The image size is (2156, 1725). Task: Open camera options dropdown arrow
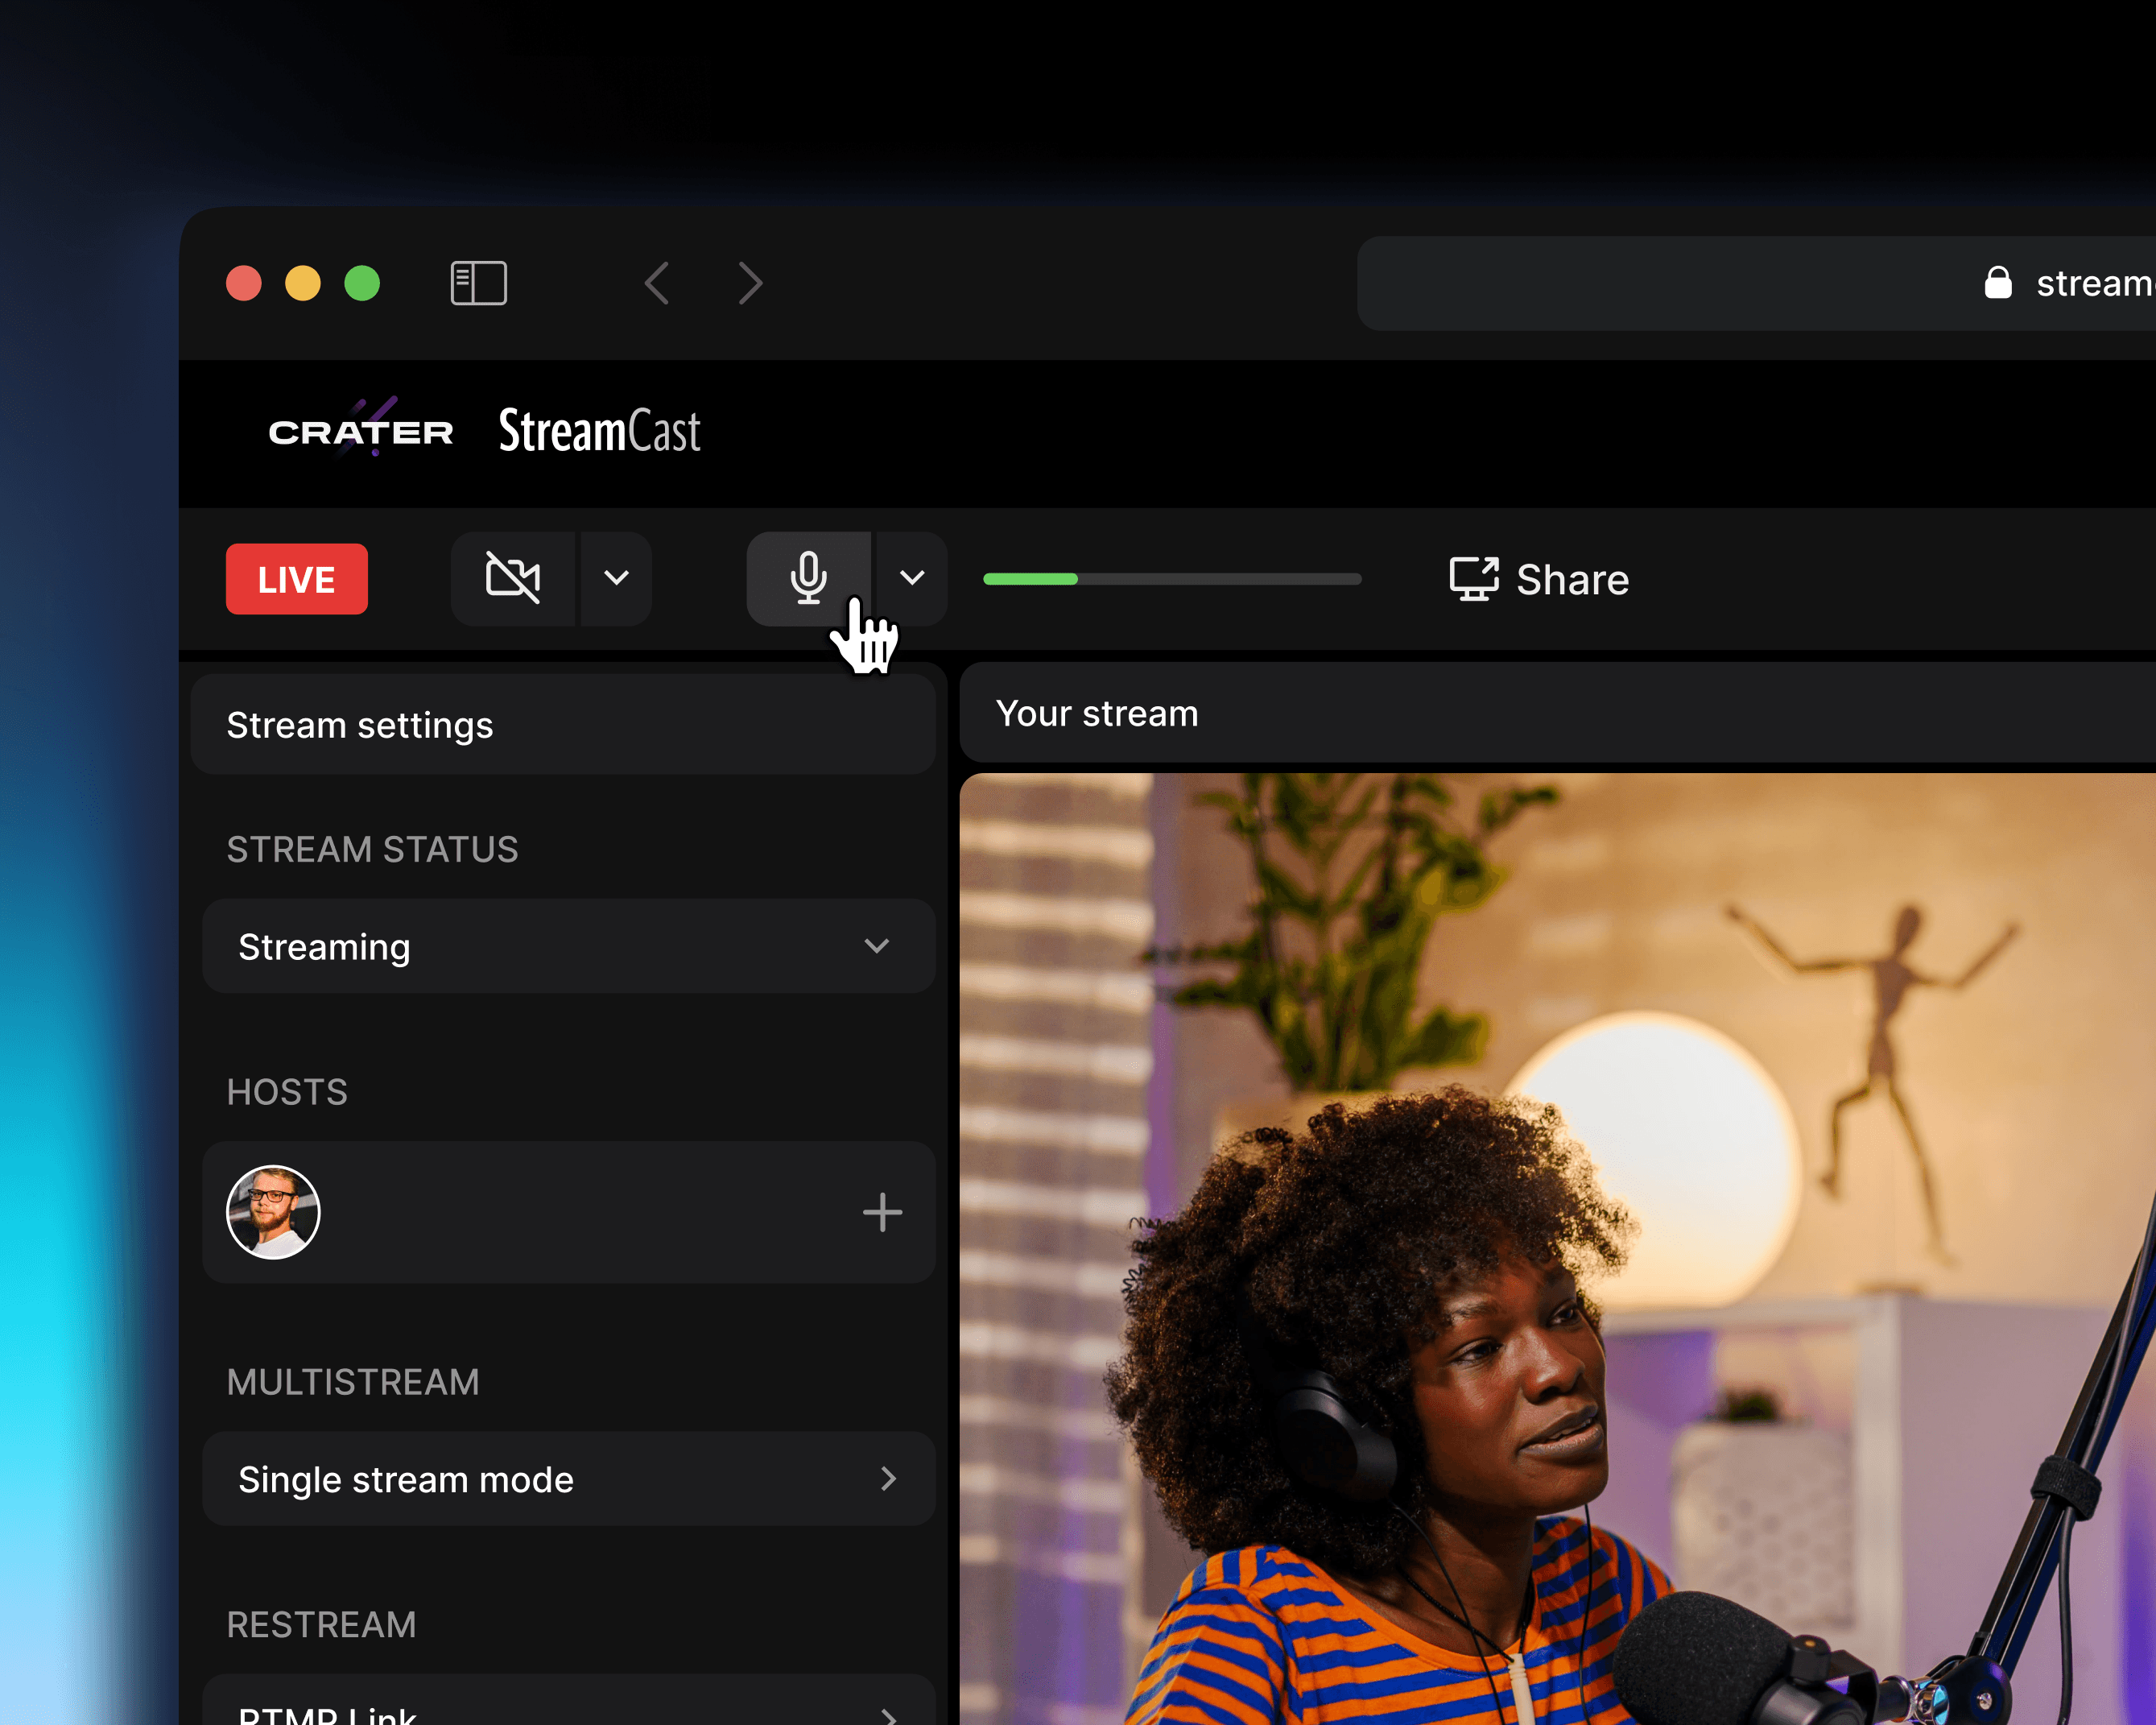tap(617, 578)
